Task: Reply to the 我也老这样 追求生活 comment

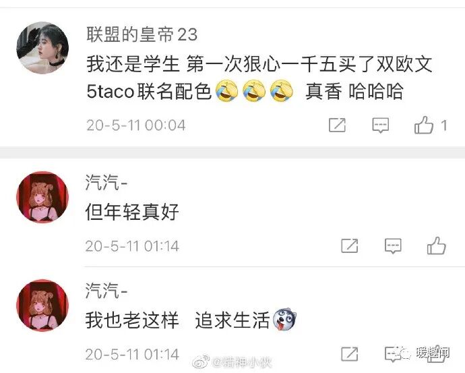Action: tap(393, 354)
